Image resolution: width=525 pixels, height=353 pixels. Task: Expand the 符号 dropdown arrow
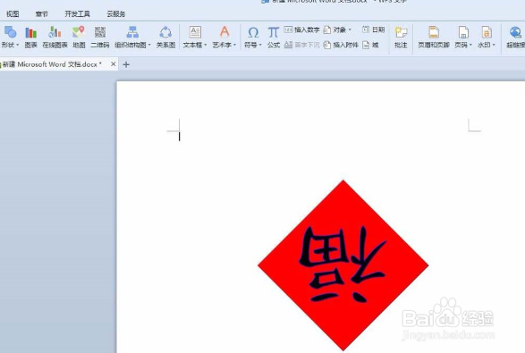click(260, 45)
